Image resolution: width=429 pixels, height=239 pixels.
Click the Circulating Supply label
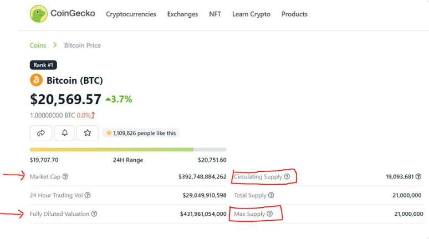[258, 176]
